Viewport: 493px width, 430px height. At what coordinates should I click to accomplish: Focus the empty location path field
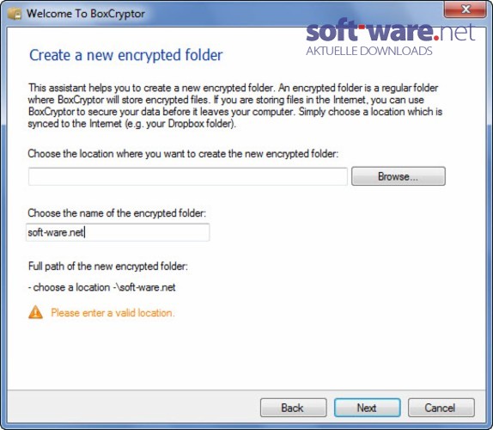pos(188,176)
